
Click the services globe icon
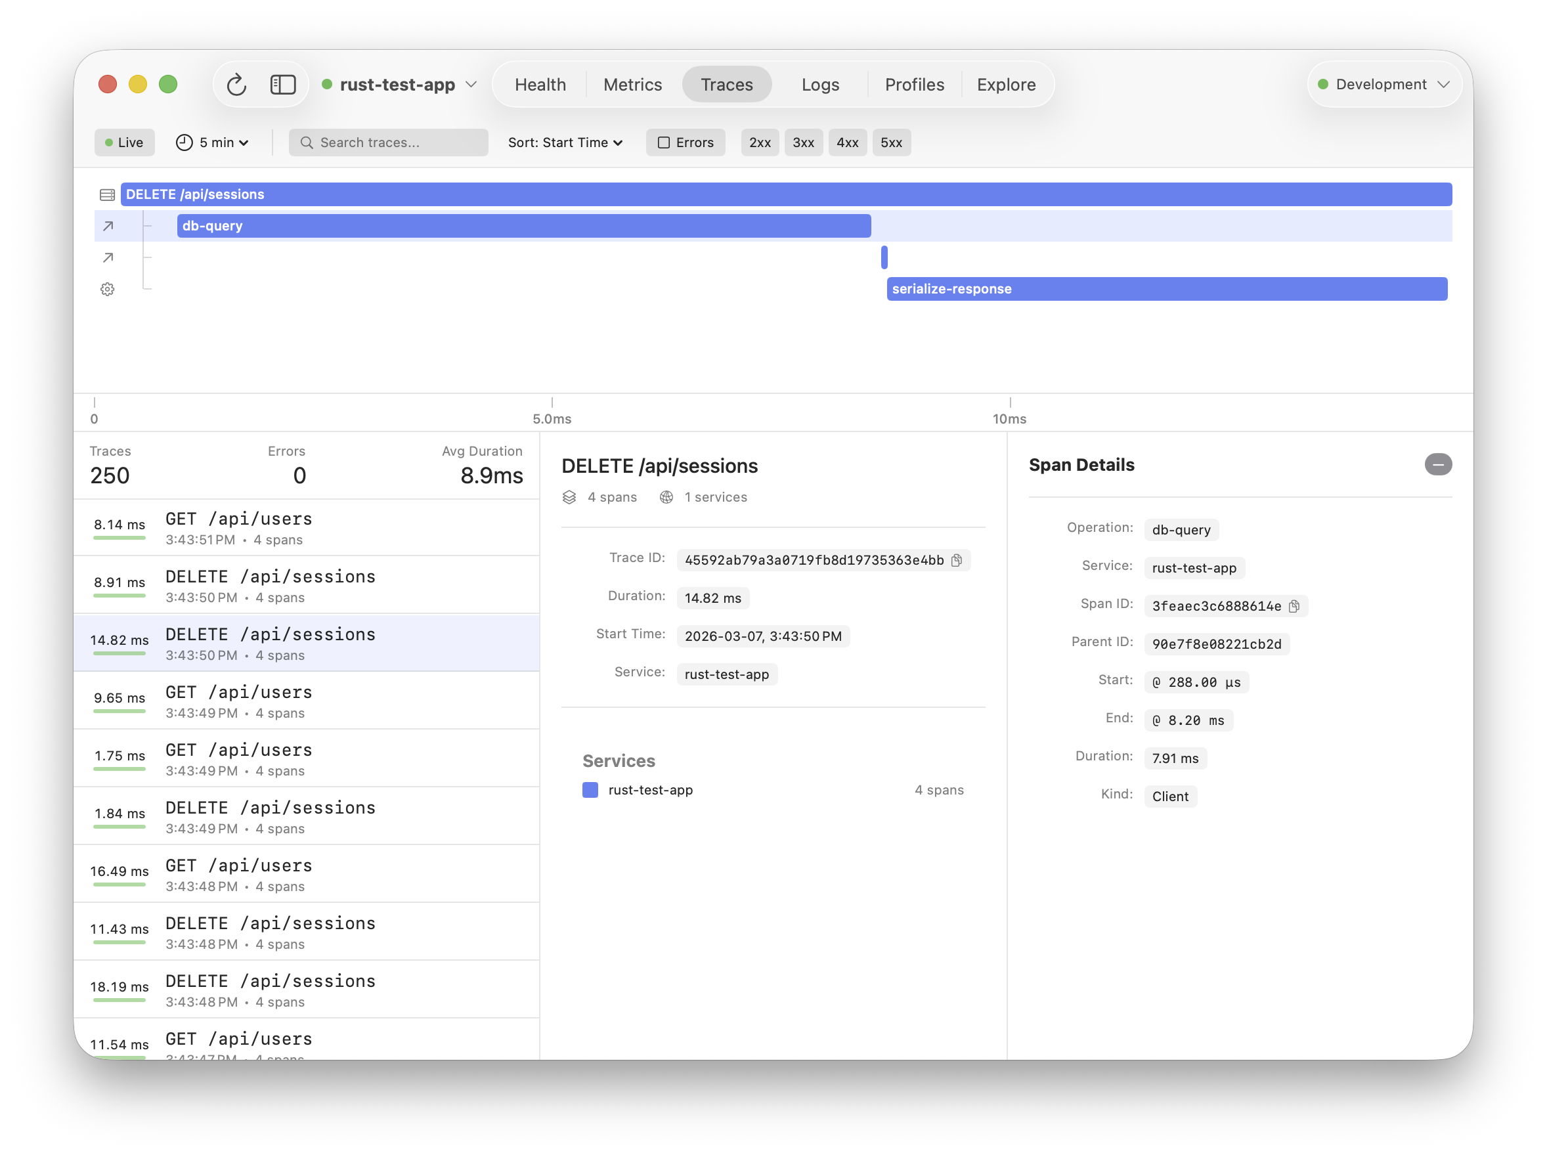666,497
